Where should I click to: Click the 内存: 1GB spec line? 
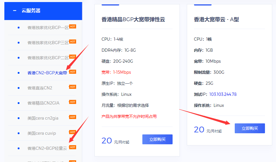point(203,50)
